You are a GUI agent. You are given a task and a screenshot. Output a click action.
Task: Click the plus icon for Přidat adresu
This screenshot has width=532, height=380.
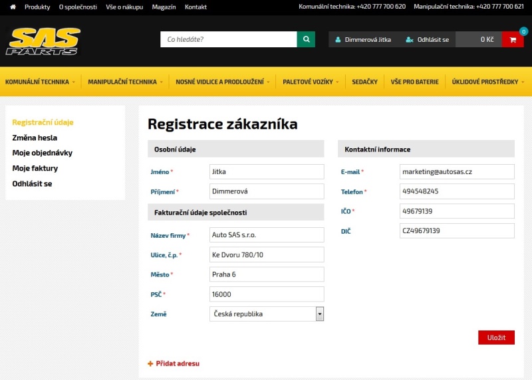click(150, 364)
